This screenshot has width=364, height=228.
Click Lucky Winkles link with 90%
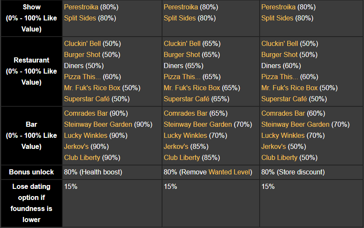tap(86, 136)
